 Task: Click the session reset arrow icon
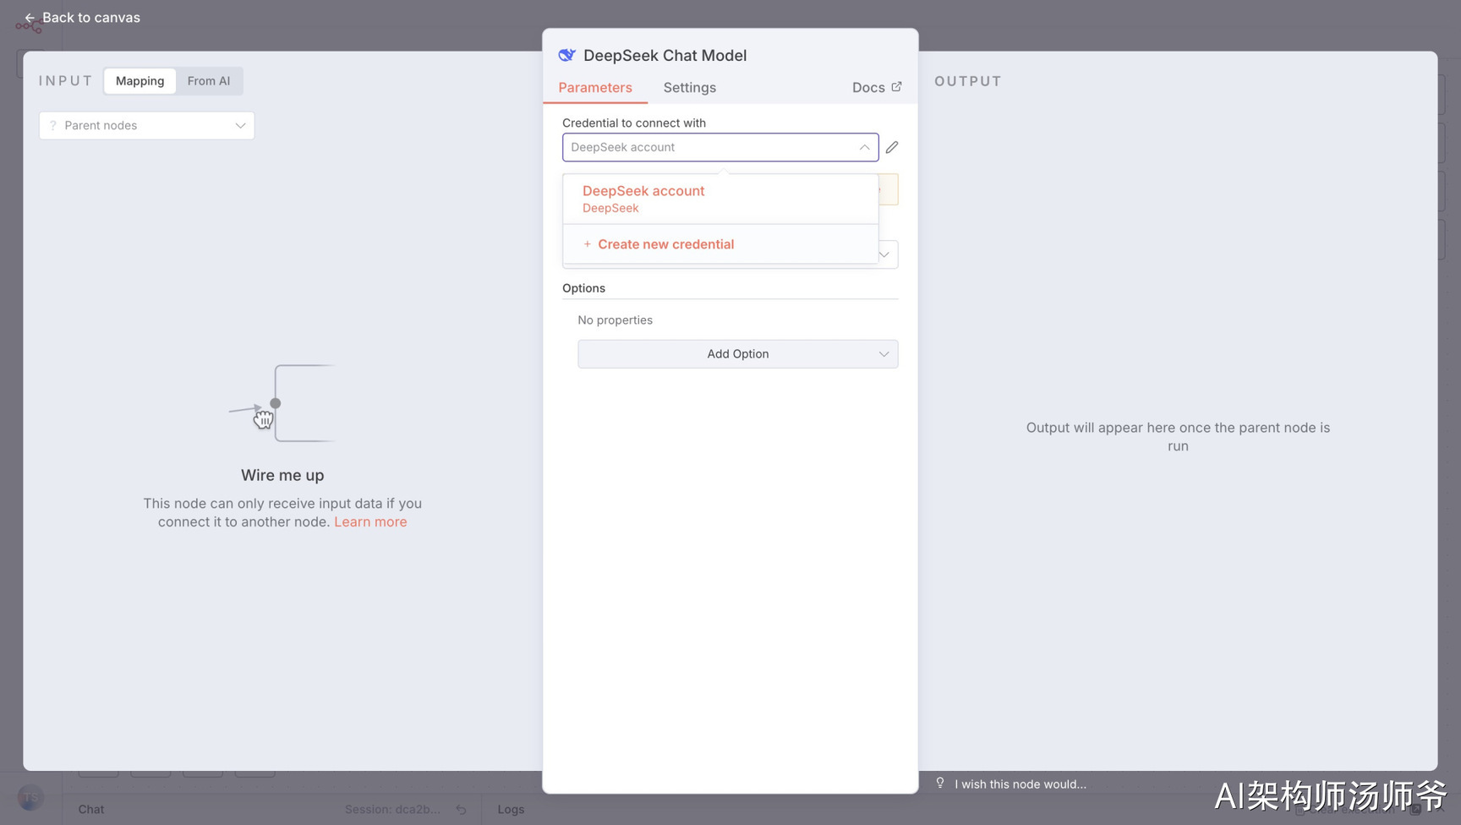tap(461, 809)
